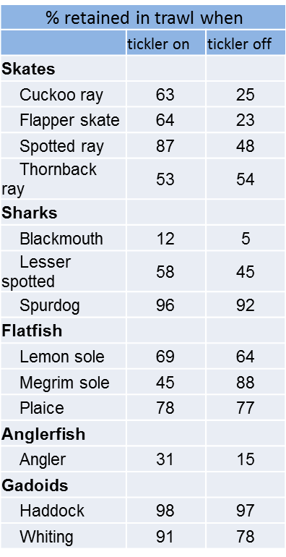This screenshot has width=286, height=557.
Task: Select the Cuckoo ray row label
Action: [61, 95]
